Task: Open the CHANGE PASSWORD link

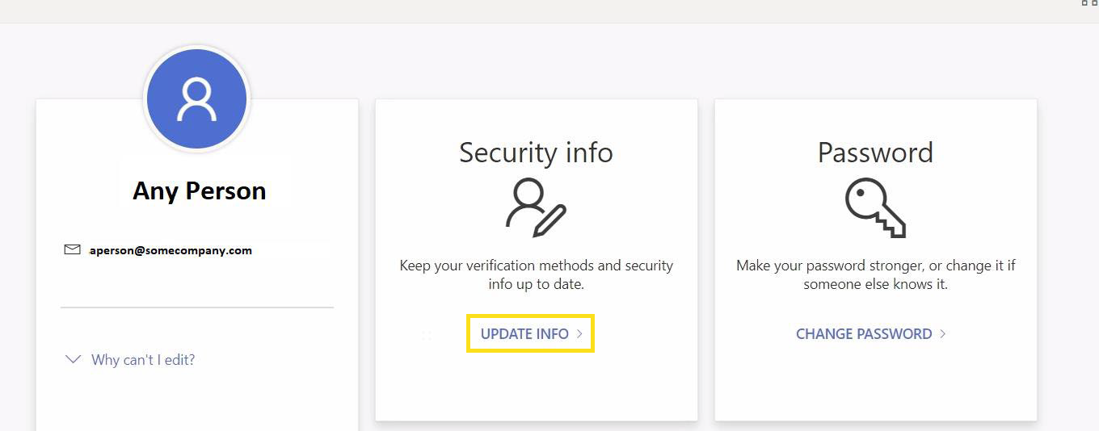Action: 864,334
